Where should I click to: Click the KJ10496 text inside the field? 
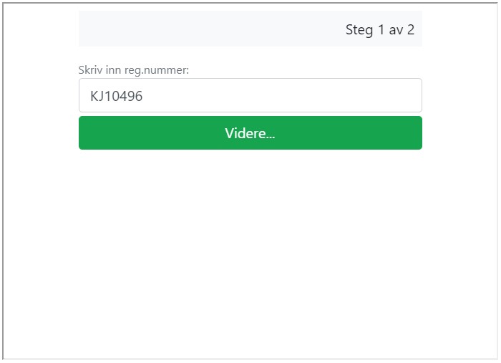pyautogui.click(x=116, y=96)
